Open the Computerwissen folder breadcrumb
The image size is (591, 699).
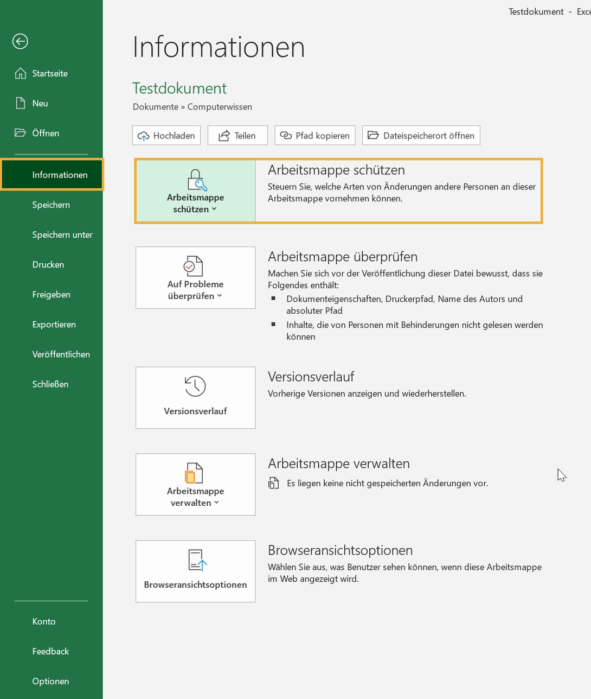pyautogui.click(x=220, y=106)
